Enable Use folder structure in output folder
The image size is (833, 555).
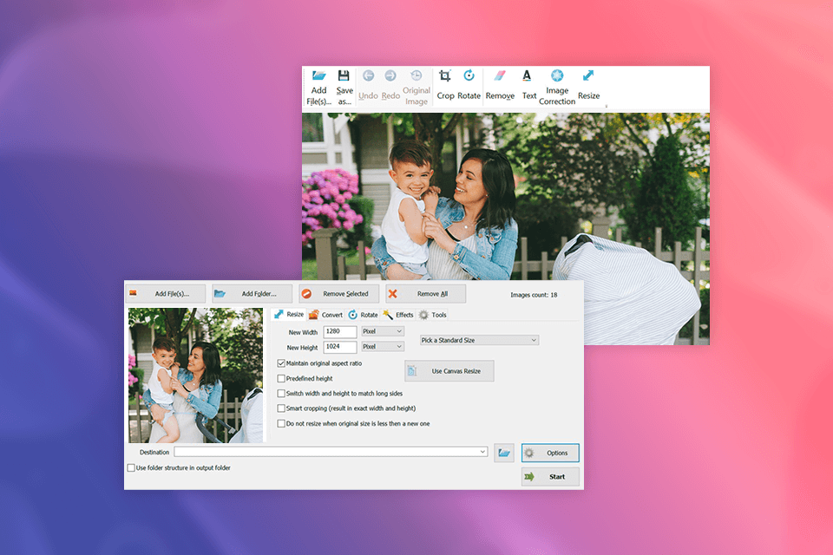(x=131, y=468)
